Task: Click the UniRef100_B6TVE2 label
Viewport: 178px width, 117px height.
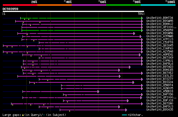Action: point(160,73)
